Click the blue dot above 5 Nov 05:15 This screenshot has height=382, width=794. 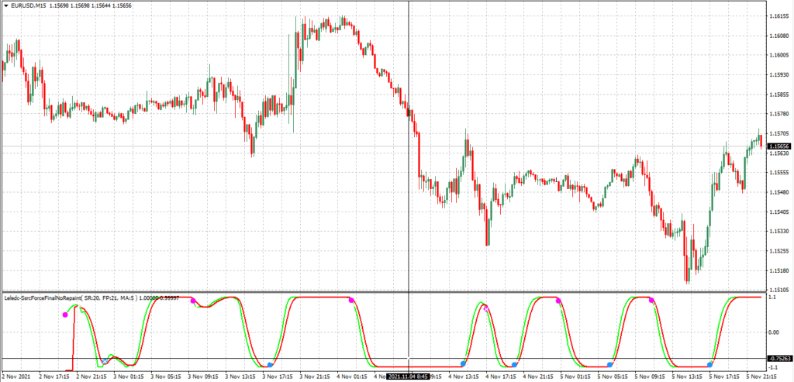pyautogui.click(x=610, y=364)
